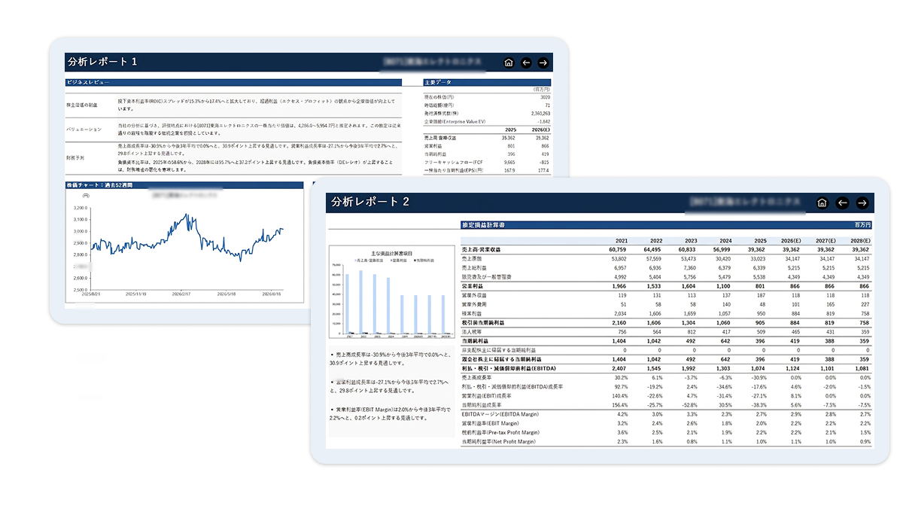Click the left arrow in 分析レポート 2
The height and width of the screenshot is (512, 903).
point(842,203)
